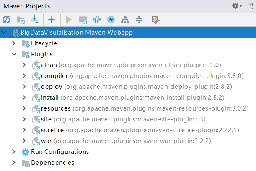
Task: Click Plugins folder icon
Action: pos(26,55)
